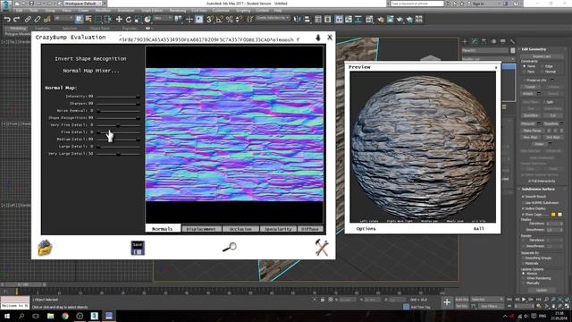Activate the Select and Rotate tool

click(129, 19)
